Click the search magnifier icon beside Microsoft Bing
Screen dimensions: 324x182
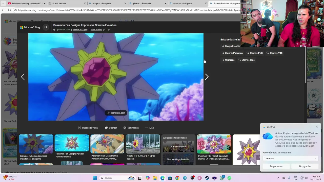click(46, 27)
